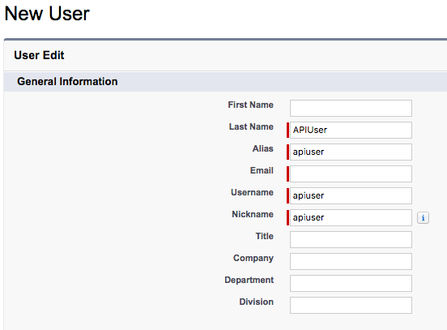Select the Nickname input box
This screenshot has height=330, width=447.
click(x=351, y=217)
